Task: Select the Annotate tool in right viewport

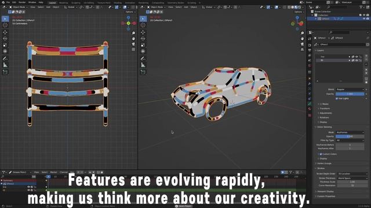Action: (x=143, y=58)
